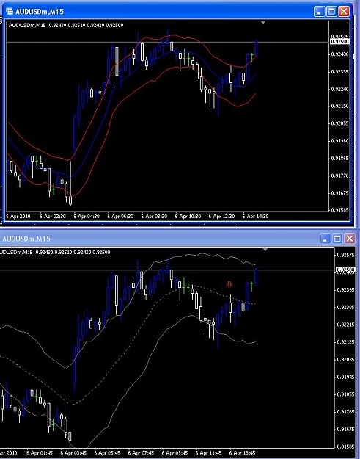Click the 0.92125 price axis label
Image resolution: width=360 pixels, height=459 pixels.
pyautogui.click(x=345, y=342)
